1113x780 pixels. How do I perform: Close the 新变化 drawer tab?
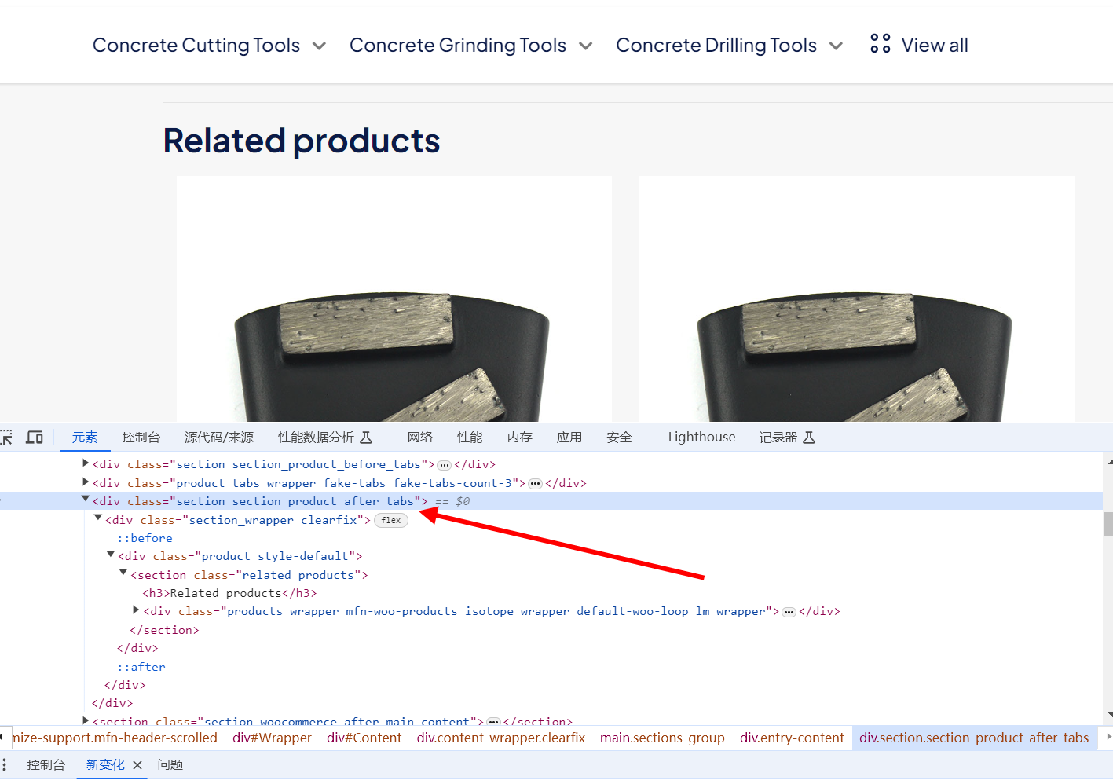click(137, 765)
